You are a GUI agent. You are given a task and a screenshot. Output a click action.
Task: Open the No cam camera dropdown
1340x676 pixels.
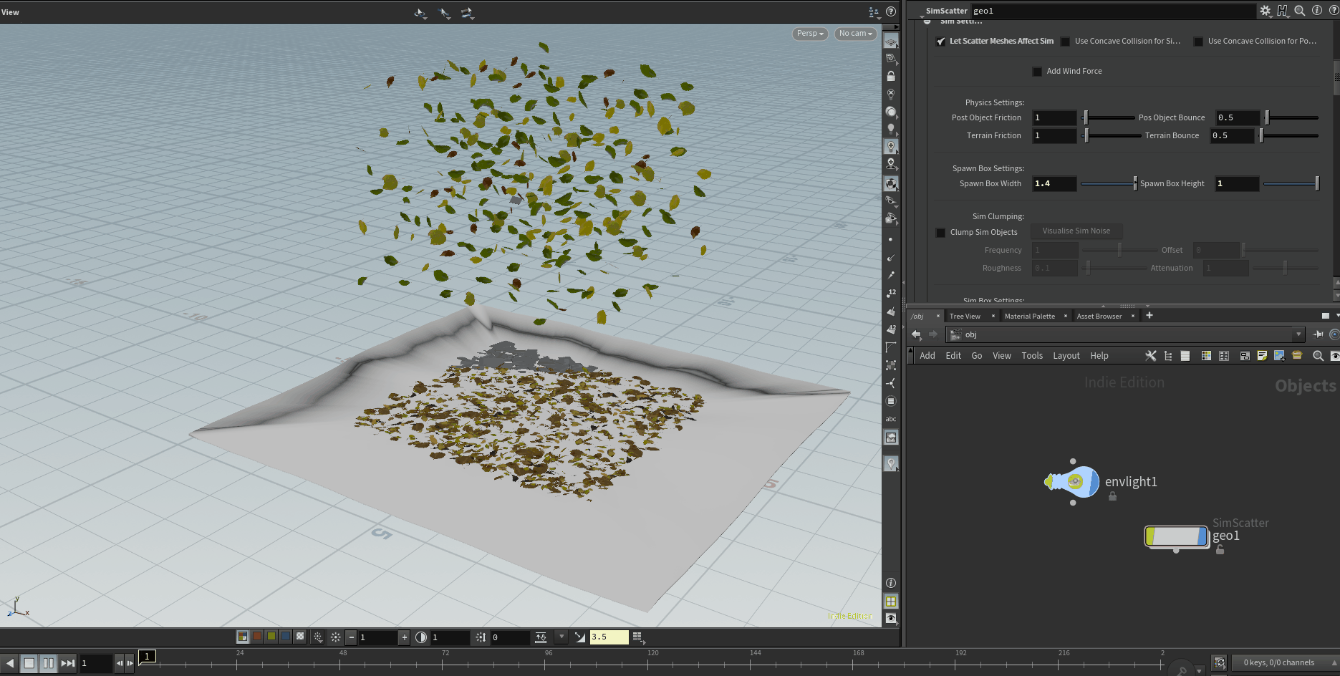855,34
